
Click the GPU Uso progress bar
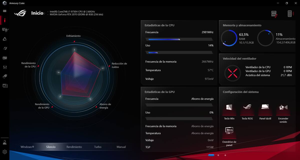[179, 118]
